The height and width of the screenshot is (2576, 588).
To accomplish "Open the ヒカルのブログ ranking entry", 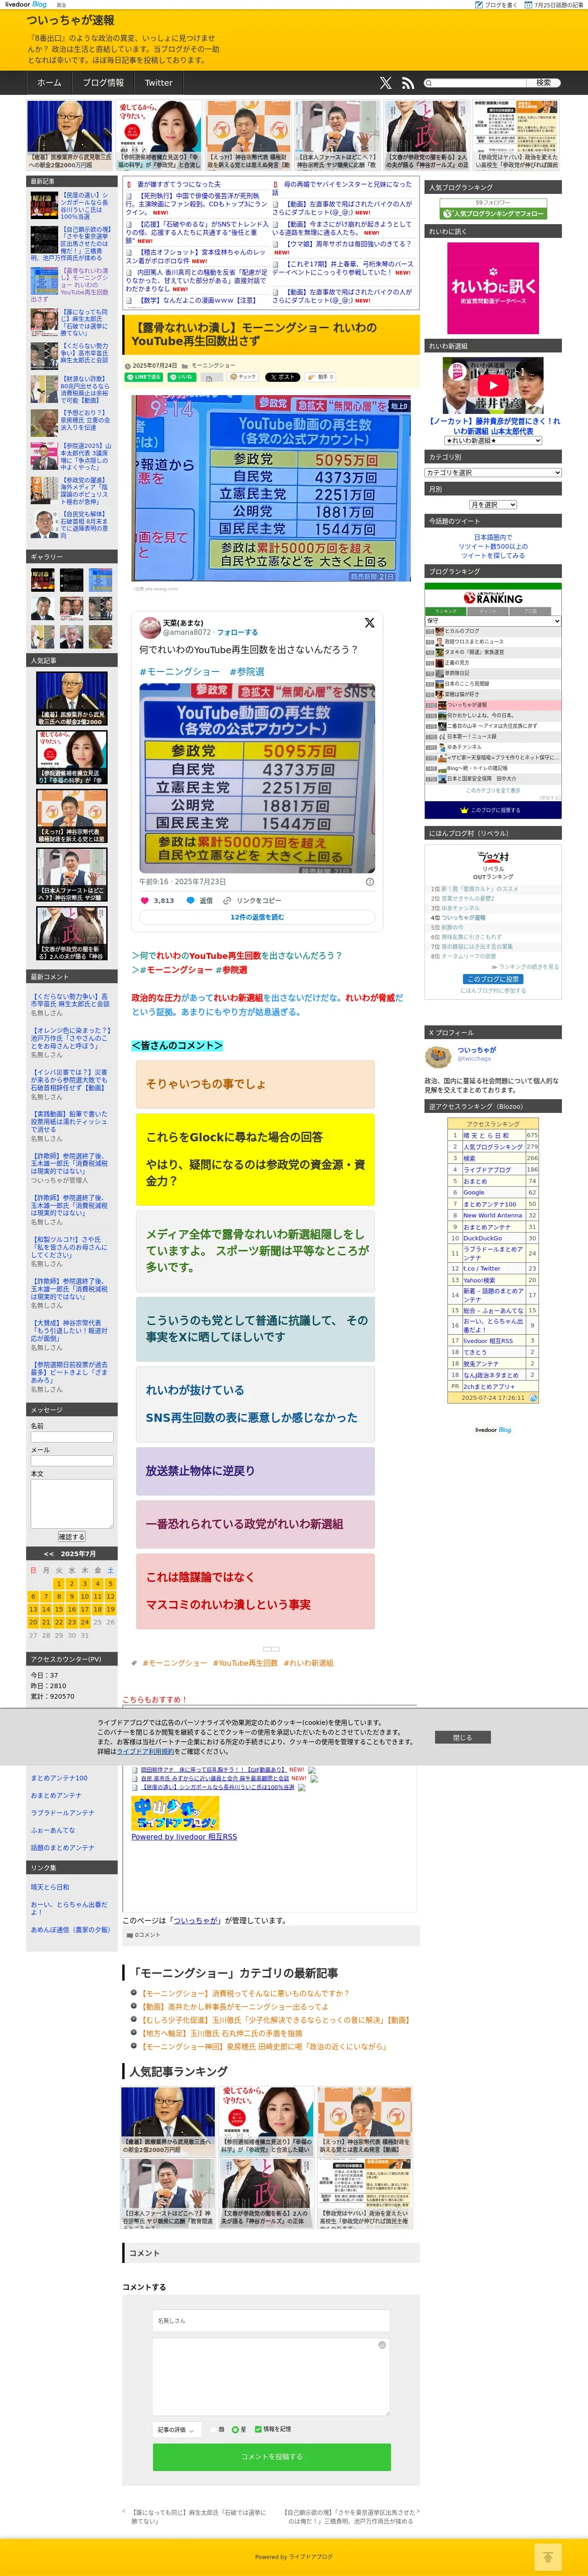I will pos(461,631).
